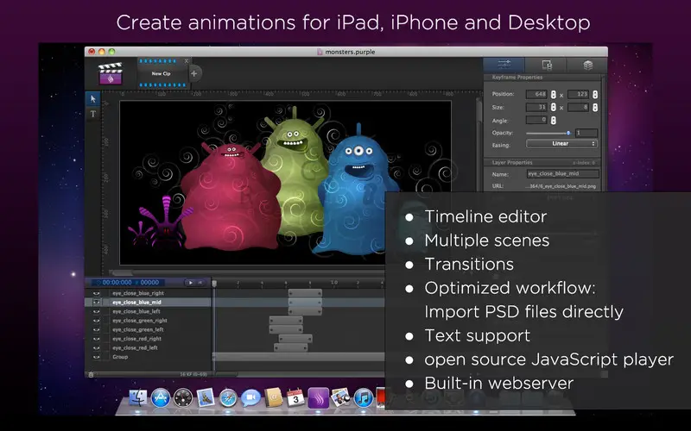
Task: Open Address Book in the Dock
Action: click(x=273, y=398)
